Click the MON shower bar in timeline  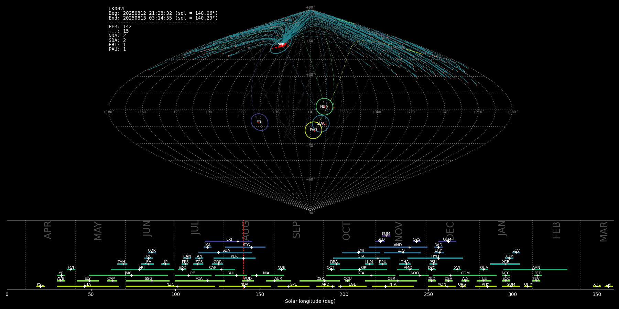[x=442, y=286]
